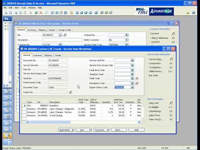Click the icon right of Fault Code lookup
Screen dimensions: 200x150
[137, 78]
